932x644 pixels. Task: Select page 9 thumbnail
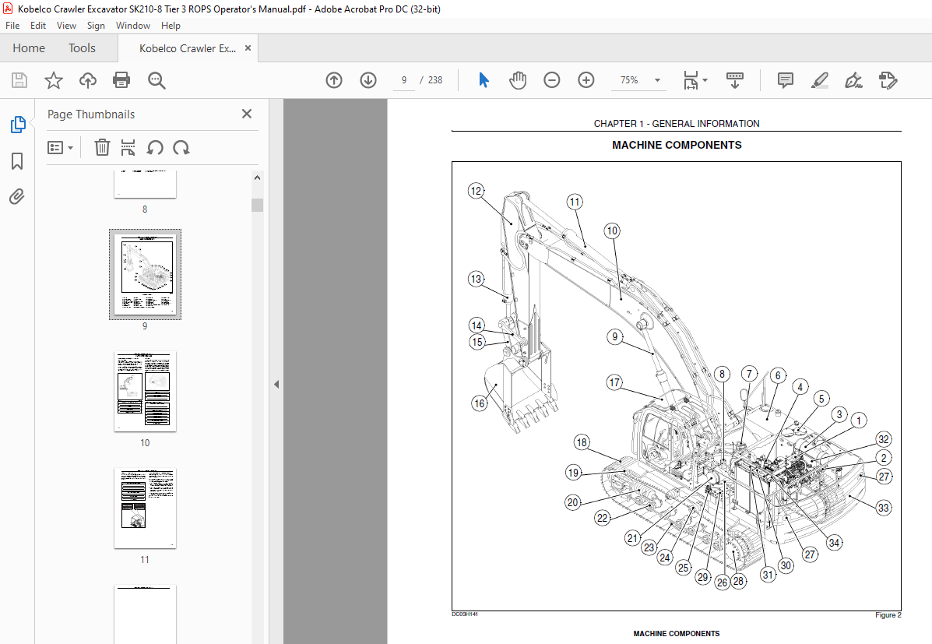coord(145,274)
